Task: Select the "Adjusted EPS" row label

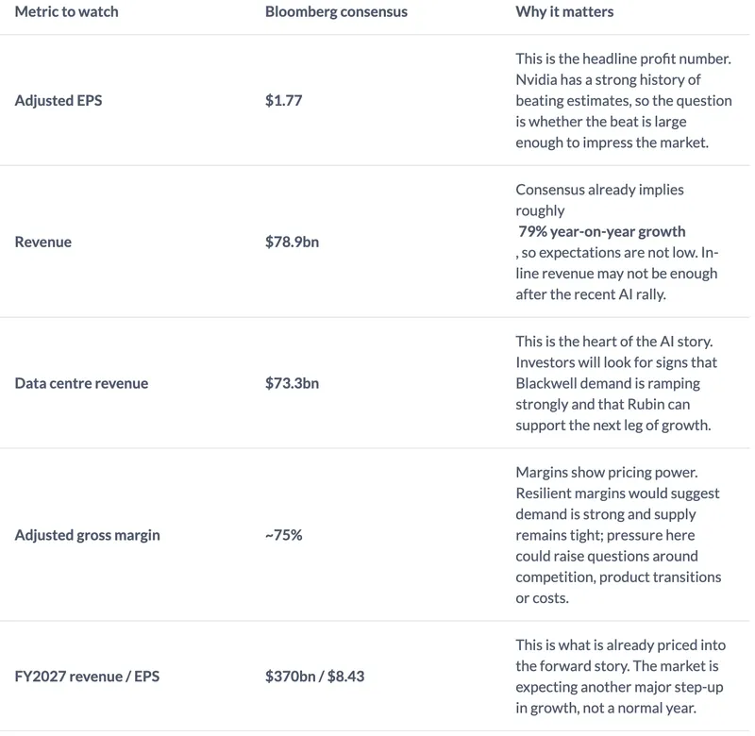Action: (x=59, y=100)
